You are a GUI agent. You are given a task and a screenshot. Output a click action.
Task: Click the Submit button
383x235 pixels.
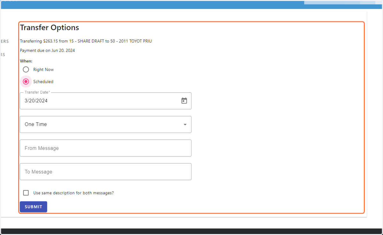(x=34, y=207)
